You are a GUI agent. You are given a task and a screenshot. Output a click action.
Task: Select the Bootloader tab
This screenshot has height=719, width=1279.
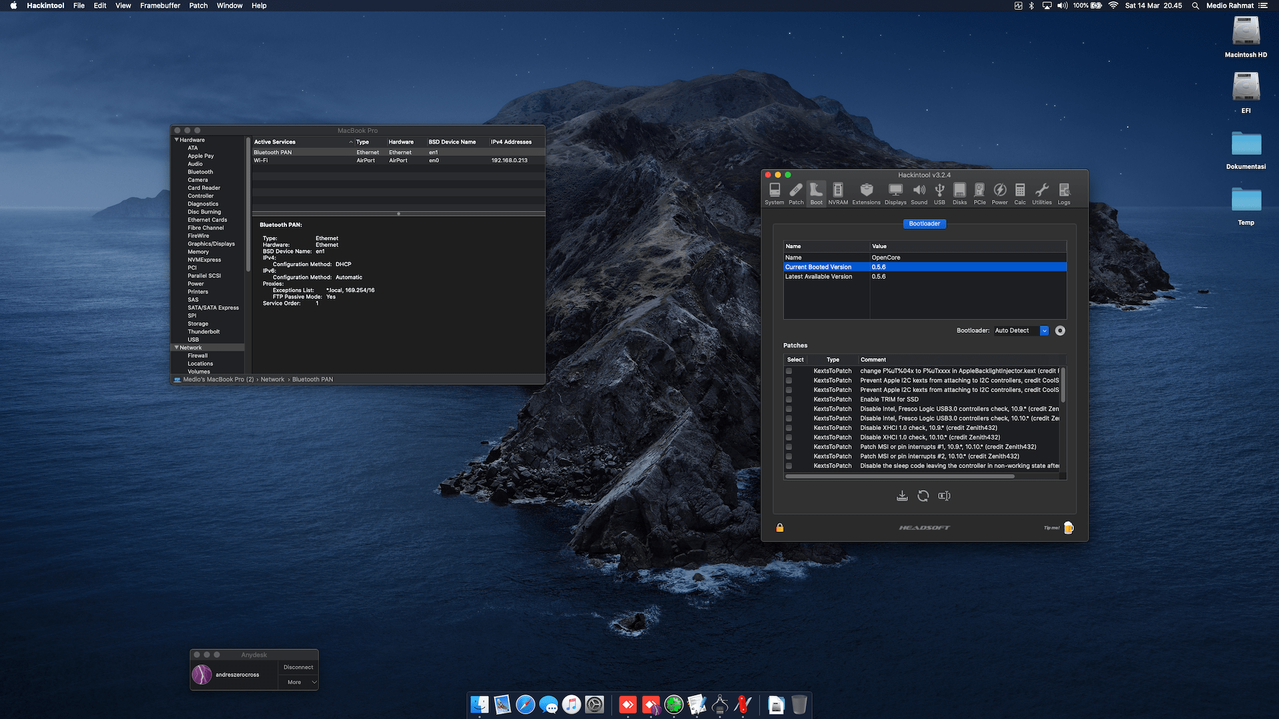point(925,224)
